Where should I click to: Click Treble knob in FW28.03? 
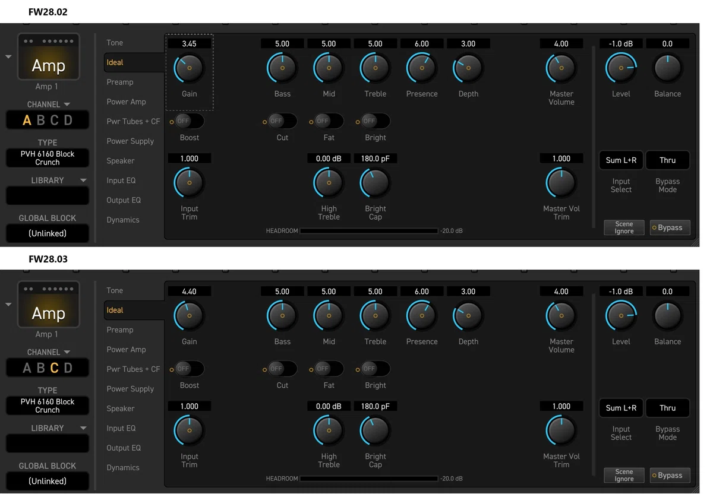(x=375, y=316)
